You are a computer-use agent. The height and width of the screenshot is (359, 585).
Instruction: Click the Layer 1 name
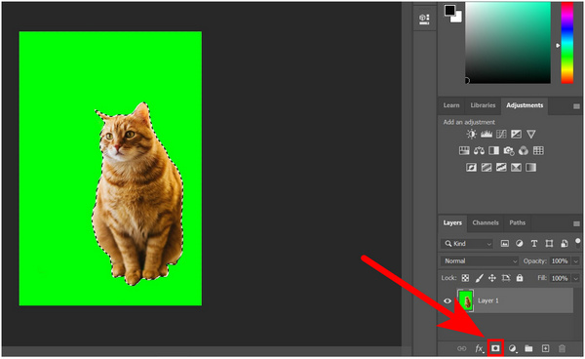pyautogui.click(x=488, y=300)
